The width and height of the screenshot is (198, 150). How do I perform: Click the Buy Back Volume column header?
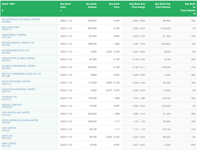coord(91,5)
